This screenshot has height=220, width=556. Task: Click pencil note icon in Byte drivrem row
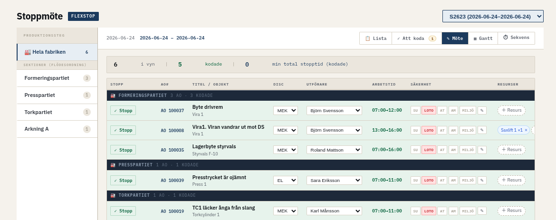click(x=482, y=110)
